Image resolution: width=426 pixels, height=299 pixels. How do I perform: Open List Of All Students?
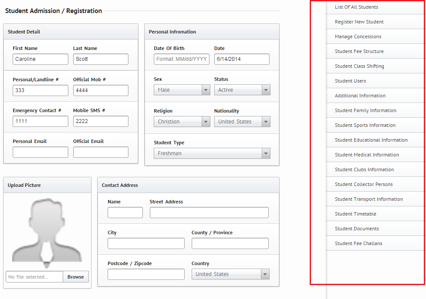(356, 7)
